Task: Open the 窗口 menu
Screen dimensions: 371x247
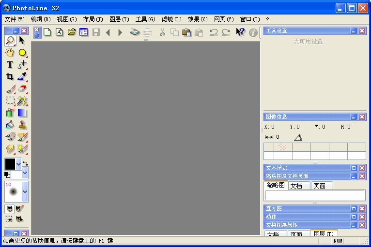Action: [250, 19]
